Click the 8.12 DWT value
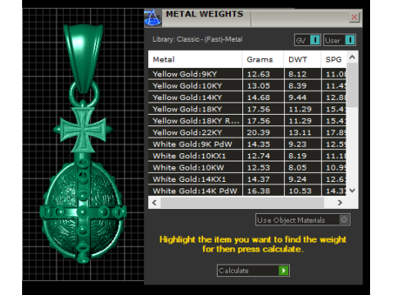The image size is (393, 295). 297,74
